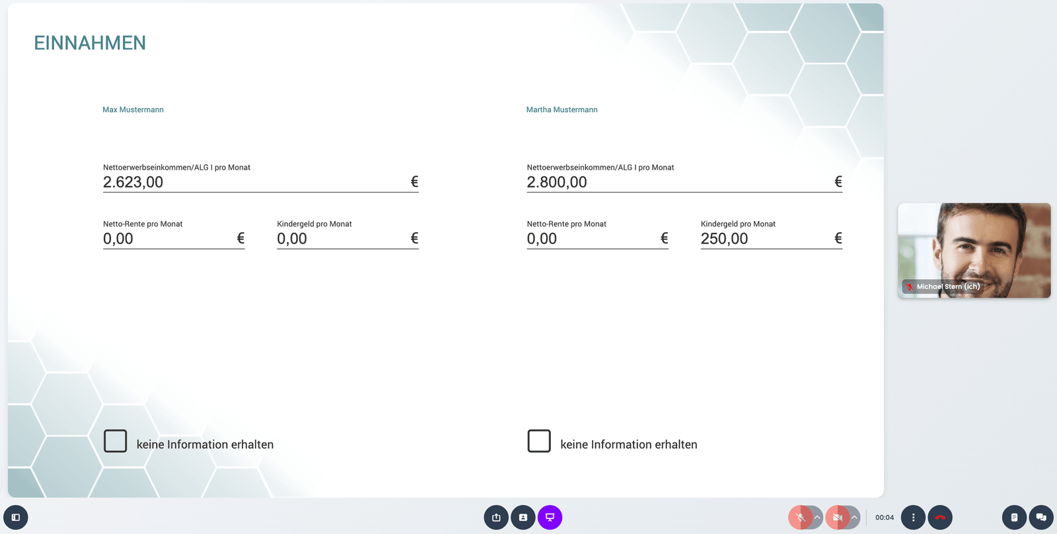
Task: Click muted mic indicator on Michael Stern
Action: coord(910,286)
